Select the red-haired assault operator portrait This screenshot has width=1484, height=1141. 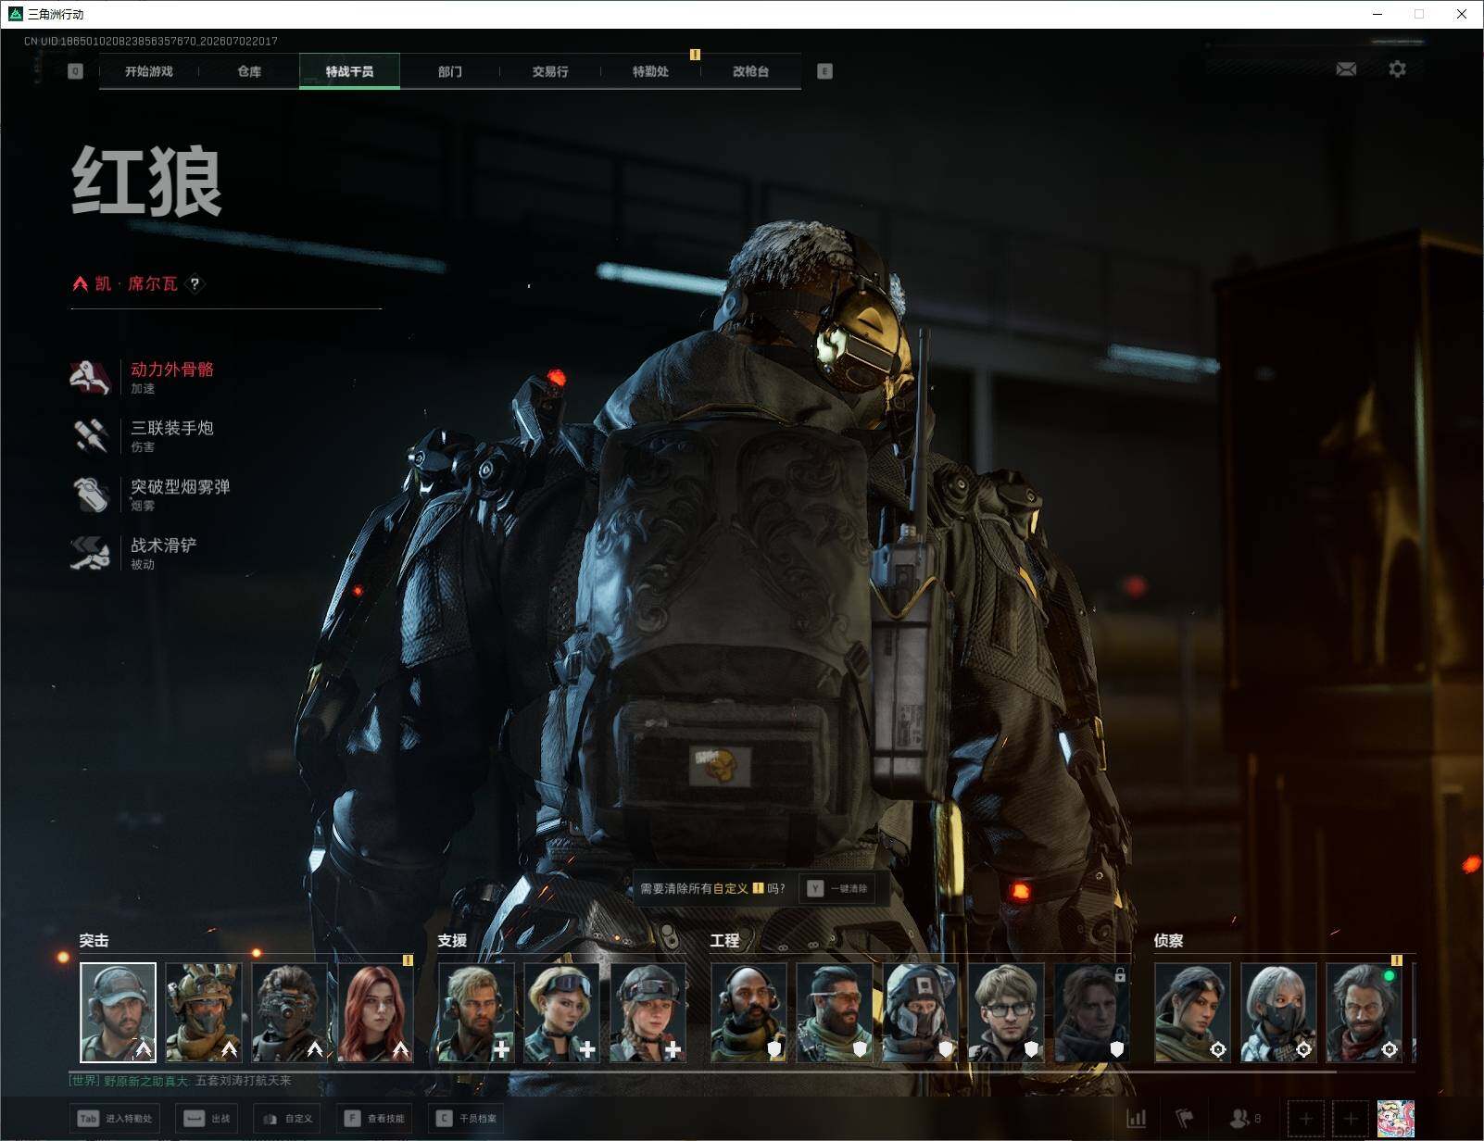pos(376,1012)
